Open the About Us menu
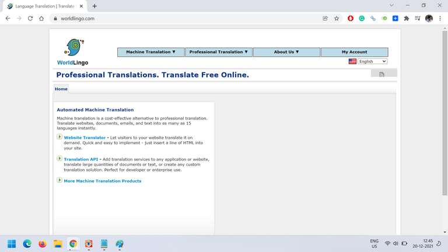This screenshot has height=252, width=448. pyautogui.click(x=286, y=52)
